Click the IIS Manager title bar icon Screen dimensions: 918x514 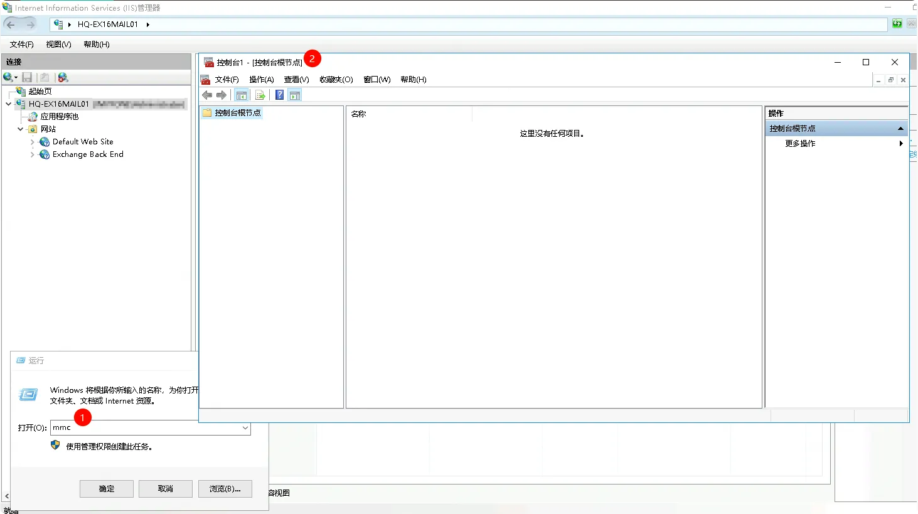coord(8,8)
